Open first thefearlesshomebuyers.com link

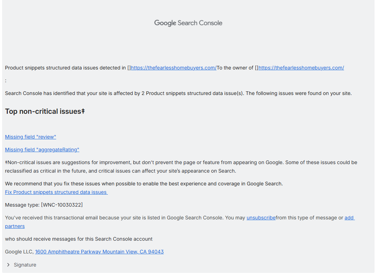pos(173,68)
